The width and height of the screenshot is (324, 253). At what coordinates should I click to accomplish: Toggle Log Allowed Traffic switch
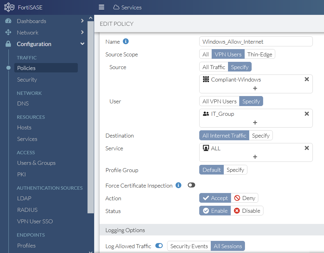(159, 246)
